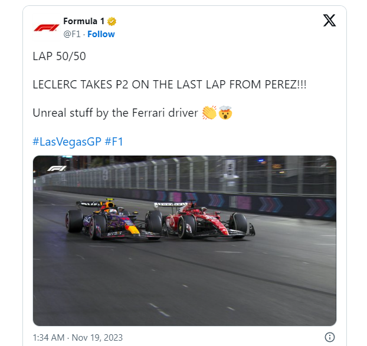Click the "Unreal stuff" sentence

coord(114,113)
